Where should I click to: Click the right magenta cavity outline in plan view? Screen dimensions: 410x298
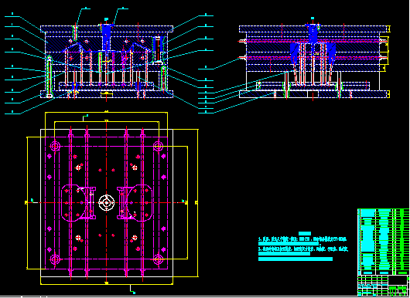pos(135,203)
